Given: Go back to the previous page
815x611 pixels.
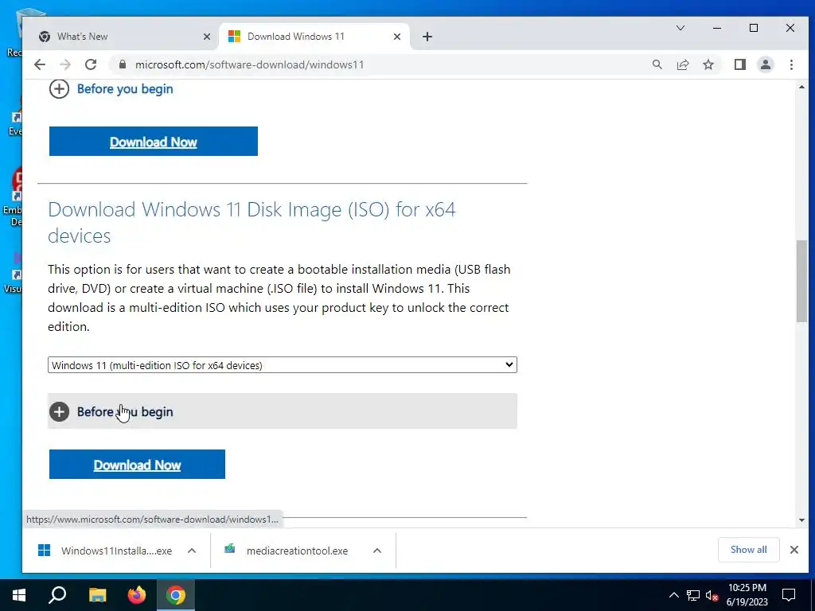Looking at the screenshot, I should 40,64.
